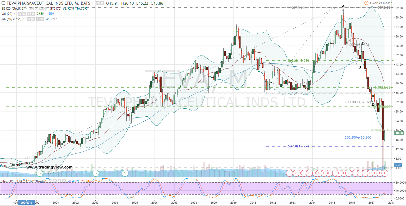Open TEVA main series settings gear
Viewport: 406px width, 206px height.
[102, 3]
